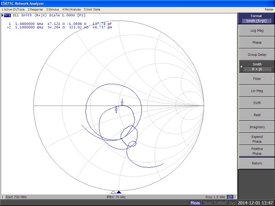Click the filled marker 2 stimulus indicator
The image size is (275, 206).
(119, 192)
